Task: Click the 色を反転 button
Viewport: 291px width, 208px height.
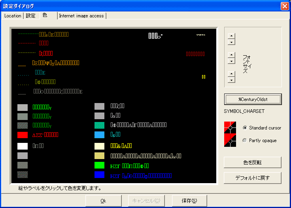Action: coord(252,162)
